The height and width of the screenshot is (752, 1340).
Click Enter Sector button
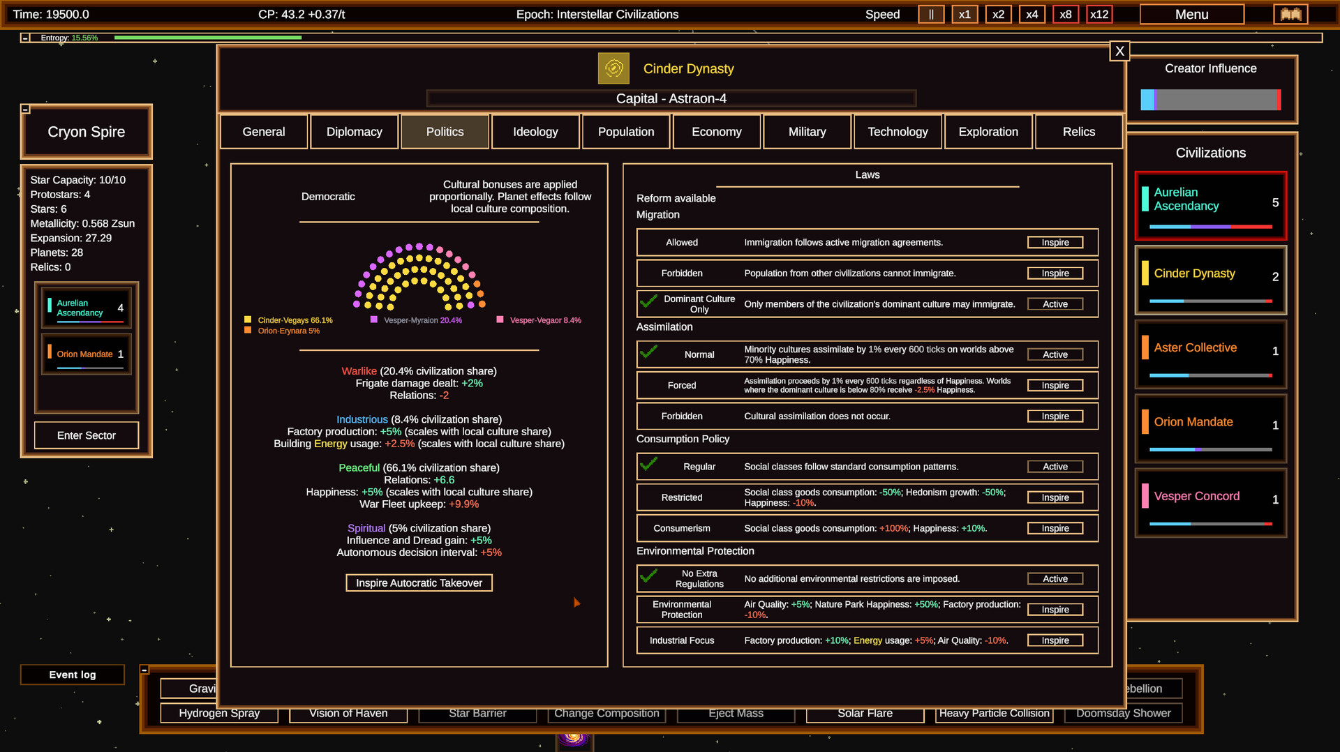tap(87, 435)
